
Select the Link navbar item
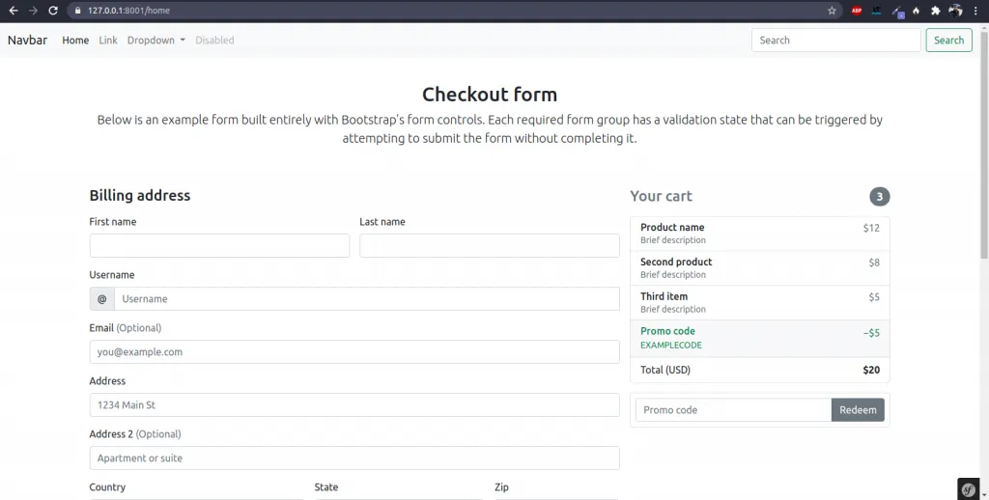[108, 41]
